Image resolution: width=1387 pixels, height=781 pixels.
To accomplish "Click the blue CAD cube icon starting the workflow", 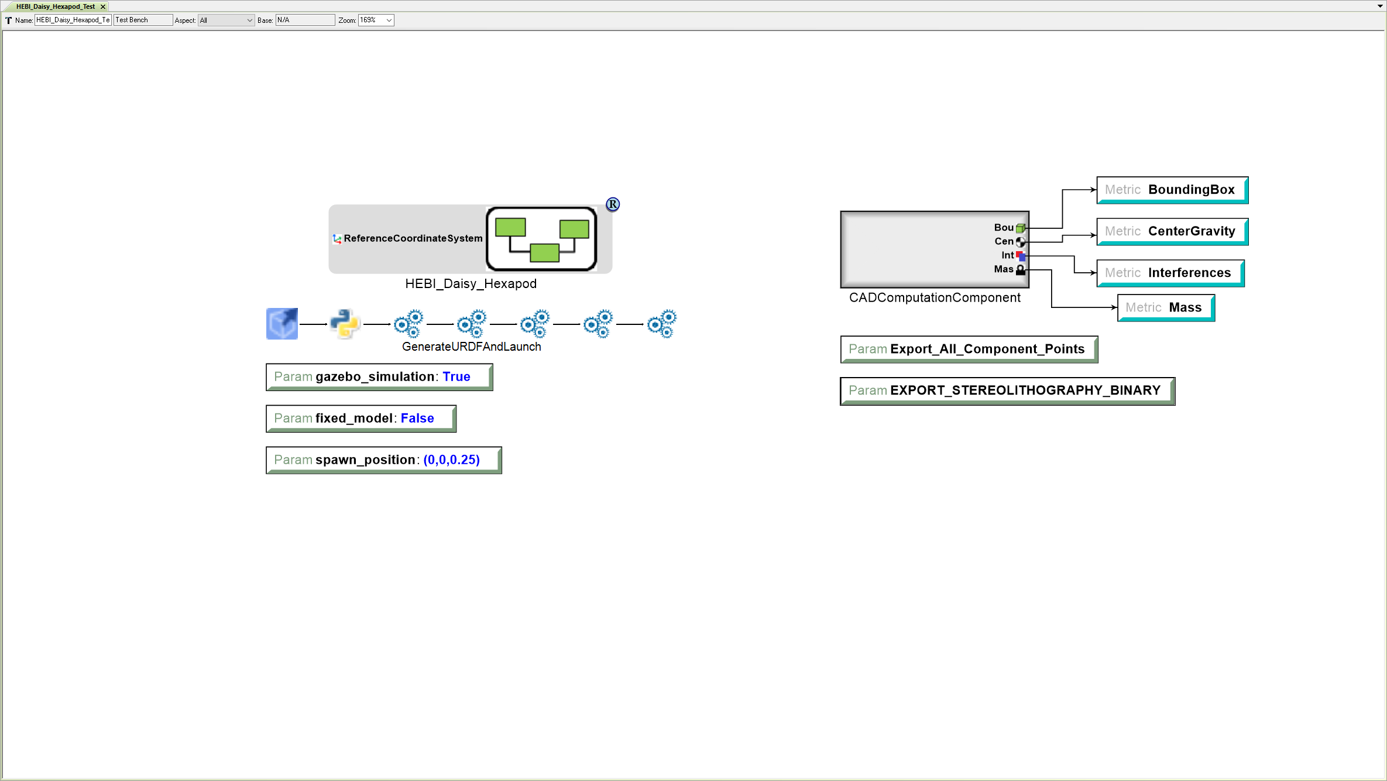I will click(x=281, y=323).
